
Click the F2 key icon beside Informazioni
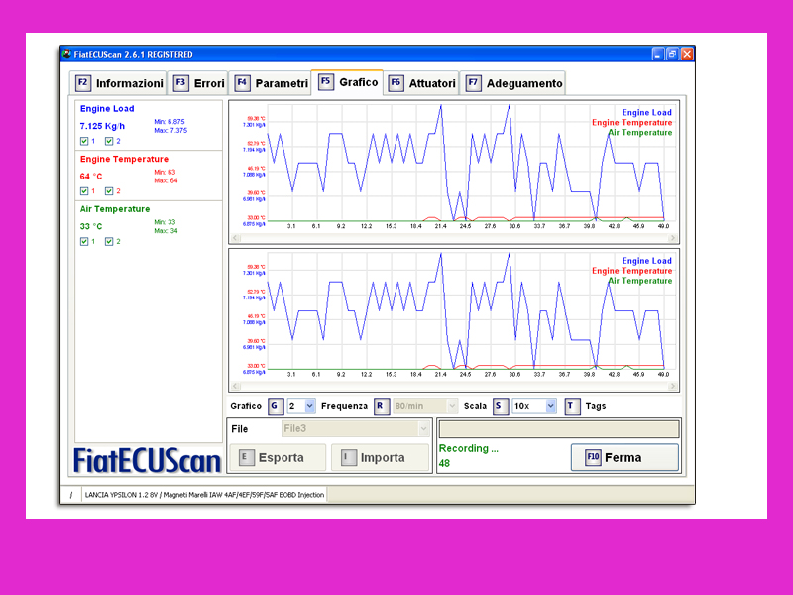coord(83,83)
